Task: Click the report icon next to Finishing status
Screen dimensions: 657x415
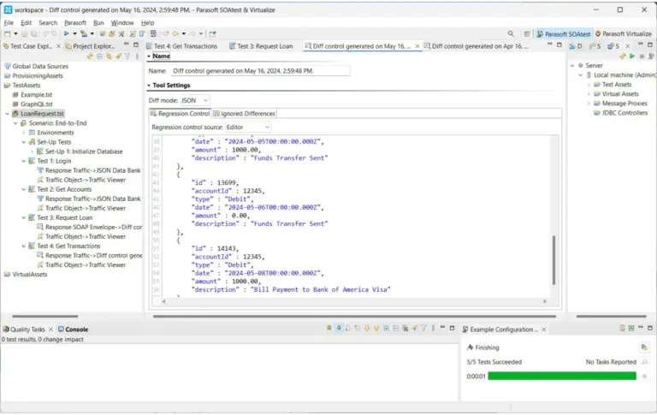Action: [644, 347]
